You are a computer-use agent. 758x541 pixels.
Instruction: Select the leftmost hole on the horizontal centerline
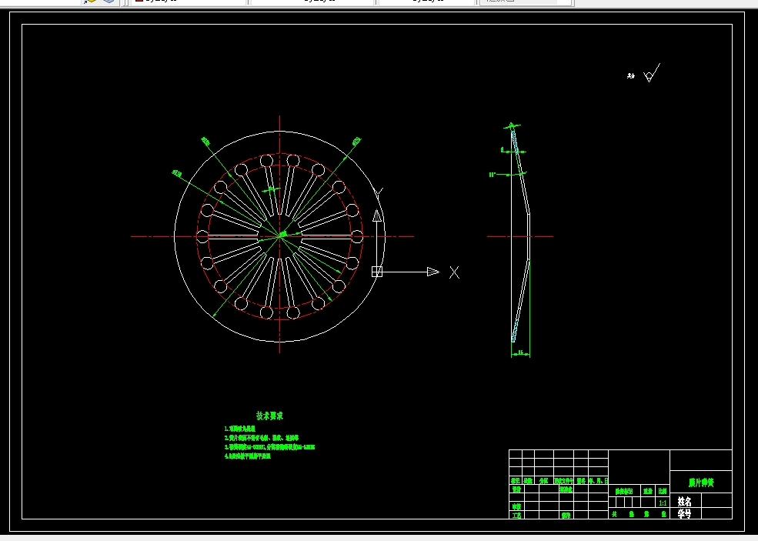pos(203,236)
